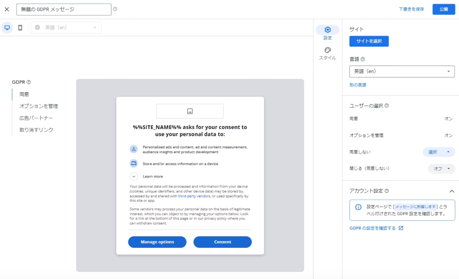Image resolution: width=459 pixels, height=279 pixels.
Task: Open the スタイル palette panel
Action: 327,53
